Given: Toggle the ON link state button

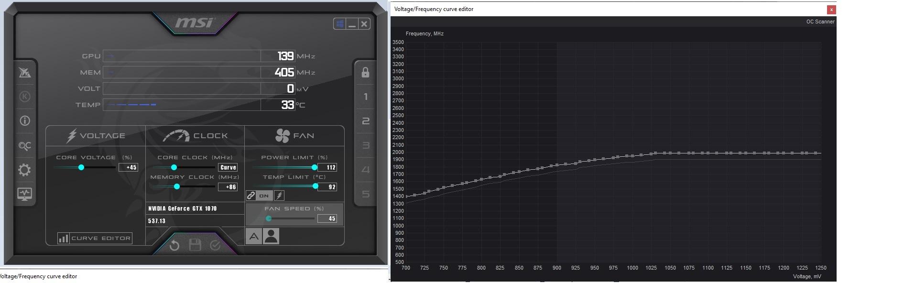Looking at the screenshot, I should coord(264,196).
